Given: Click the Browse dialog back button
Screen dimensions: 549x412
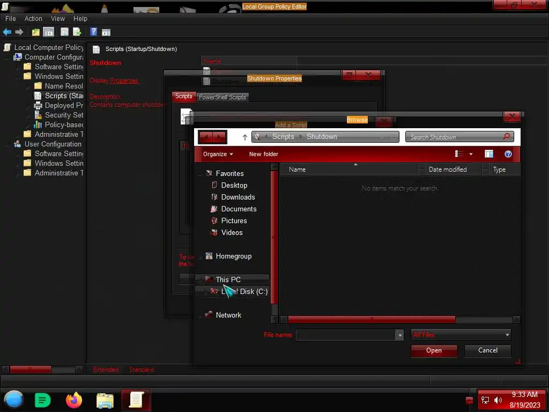Looking at the screenshot, I should coord(206,137).
